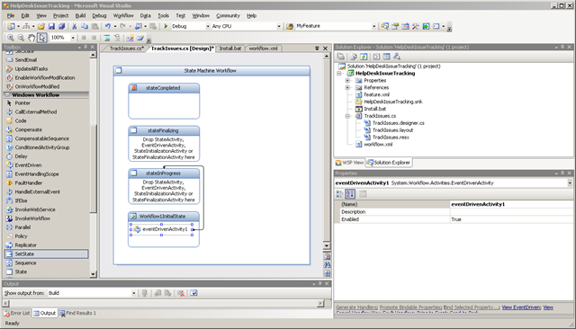Click the Cut toolbar icon
This screenshot has width=576, height=329.
click(x=74, y=26)
